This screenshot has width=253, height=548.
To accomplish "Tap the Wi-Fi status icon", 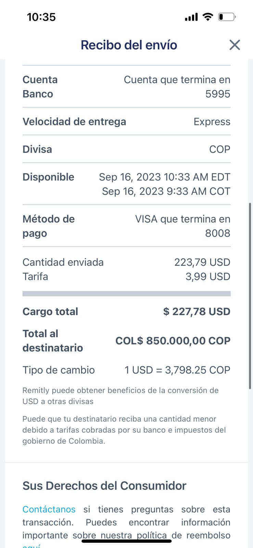I will point(207,16).
